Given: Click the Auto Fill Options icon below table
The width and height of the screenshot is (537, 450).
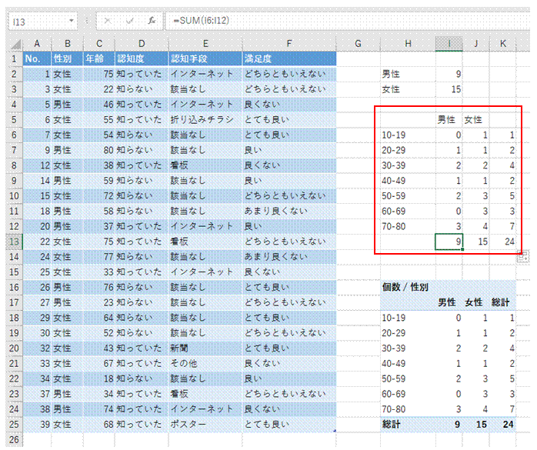Looking at the screenshot, I should click(523, 257).
